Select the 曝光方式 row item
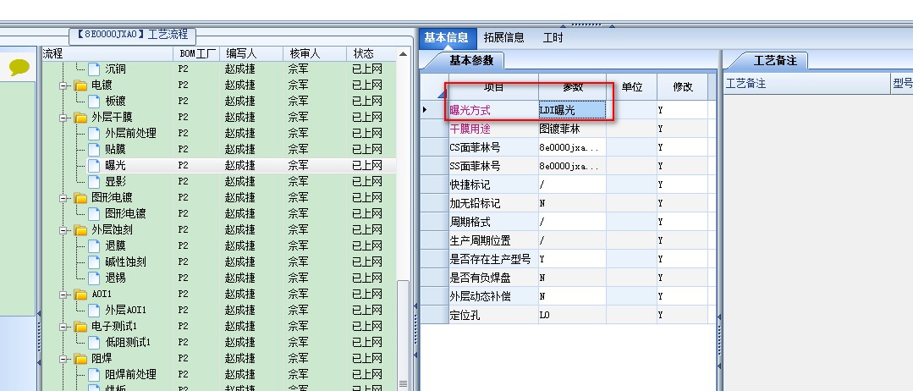Screen dimensions: 913x391 point(494,109)
